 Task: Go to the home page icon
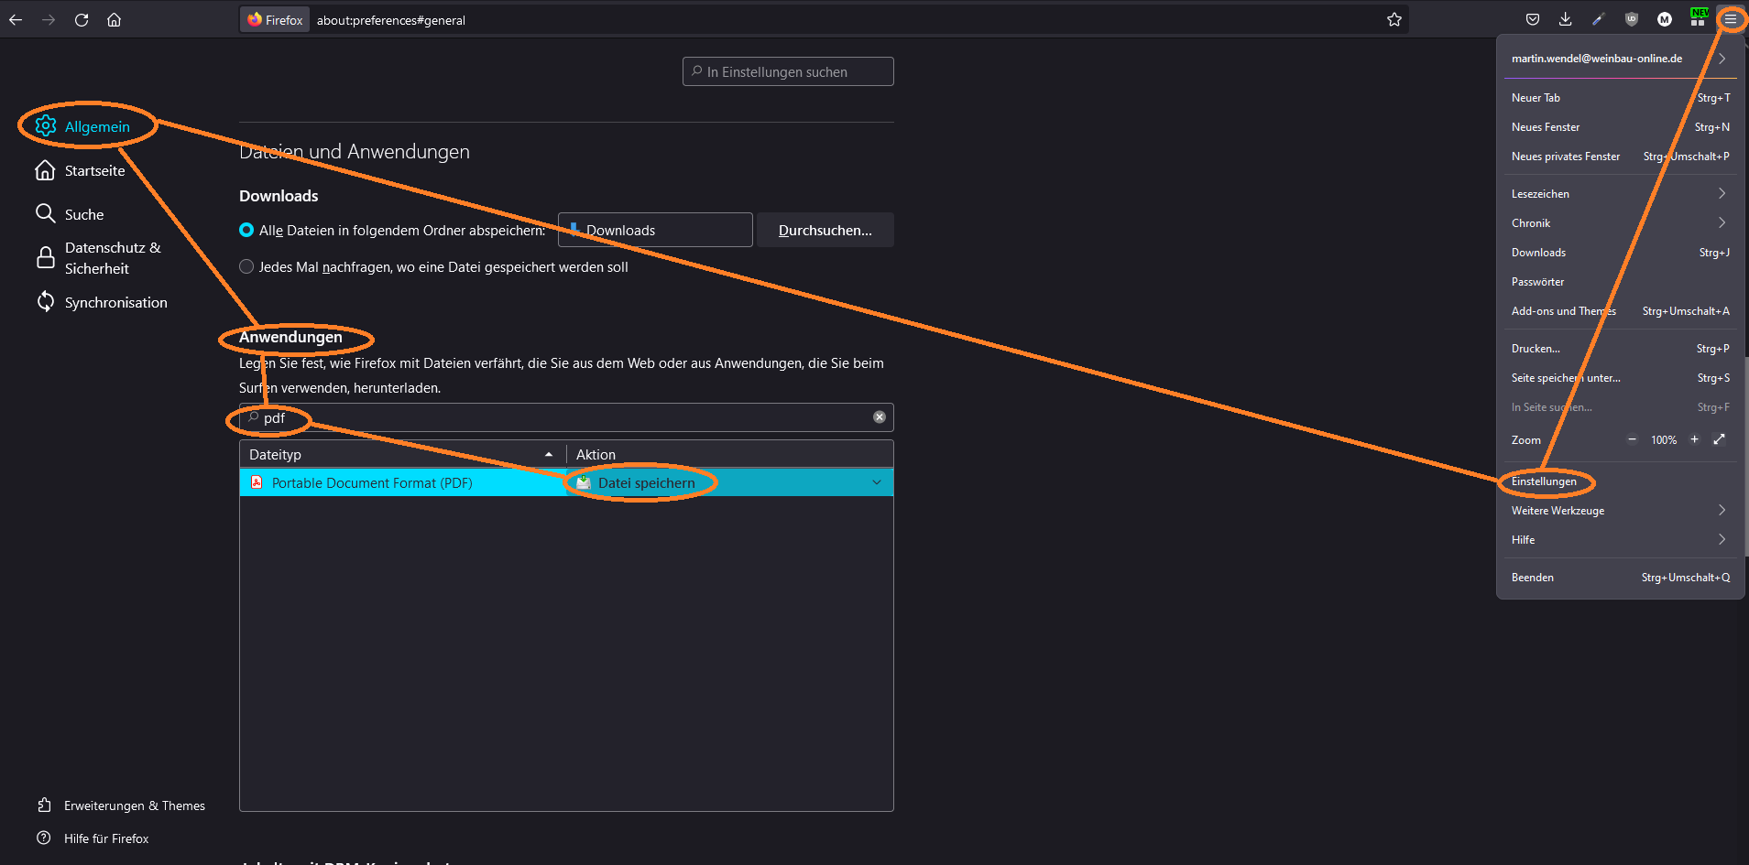tap(114, 19)
